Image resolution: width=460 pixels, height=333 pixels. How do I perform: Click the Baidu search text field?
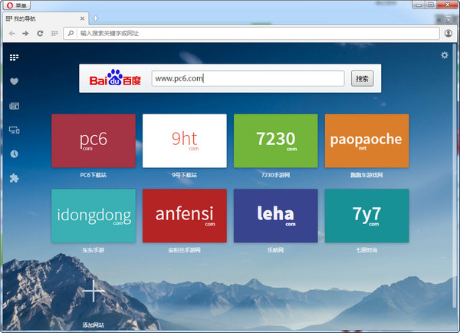(248, 78)
